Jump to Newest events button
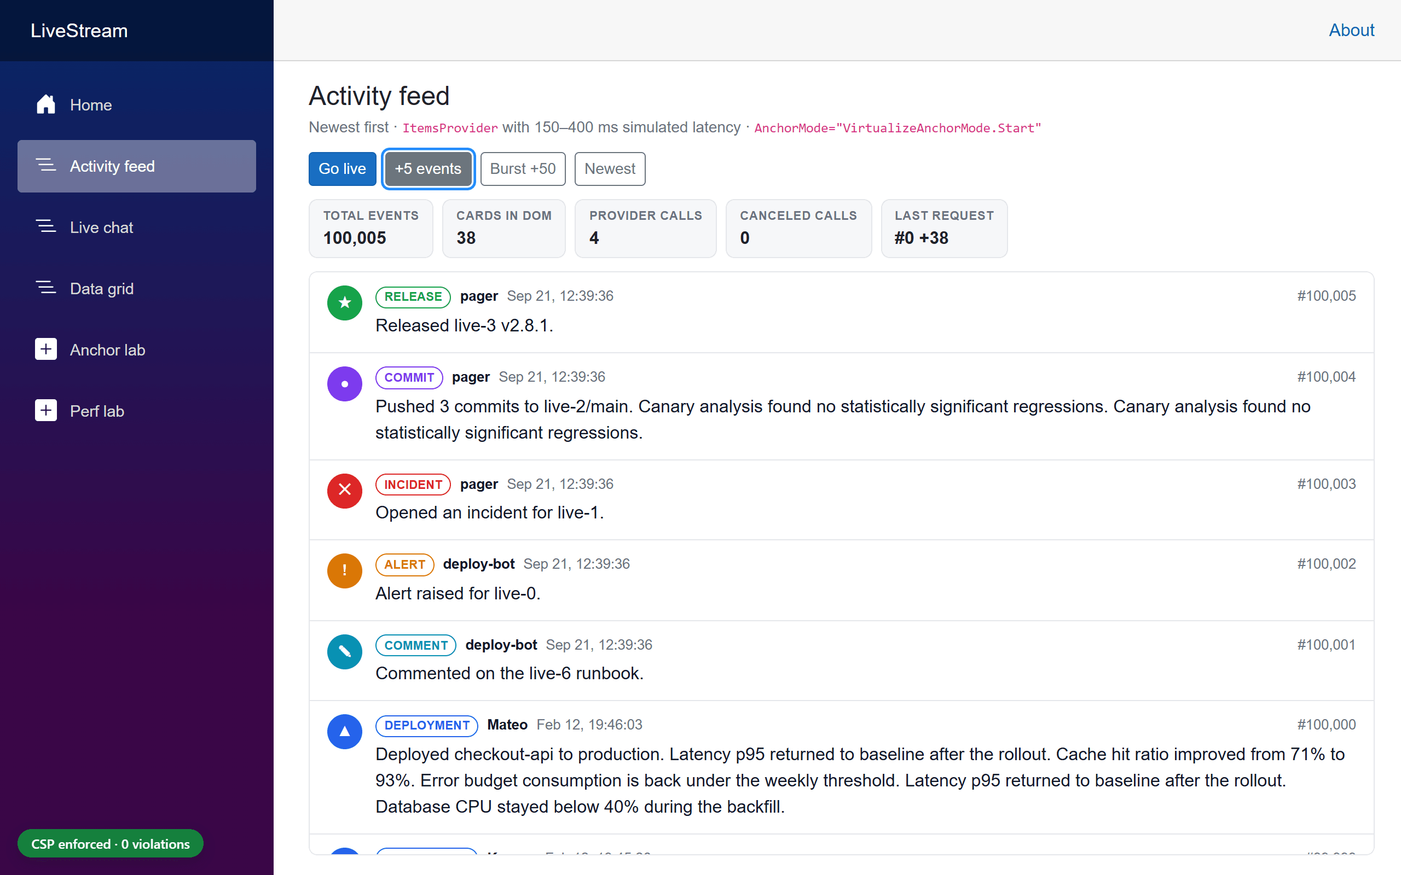This screenshot has height=875, width=1401. coord(610,169)
